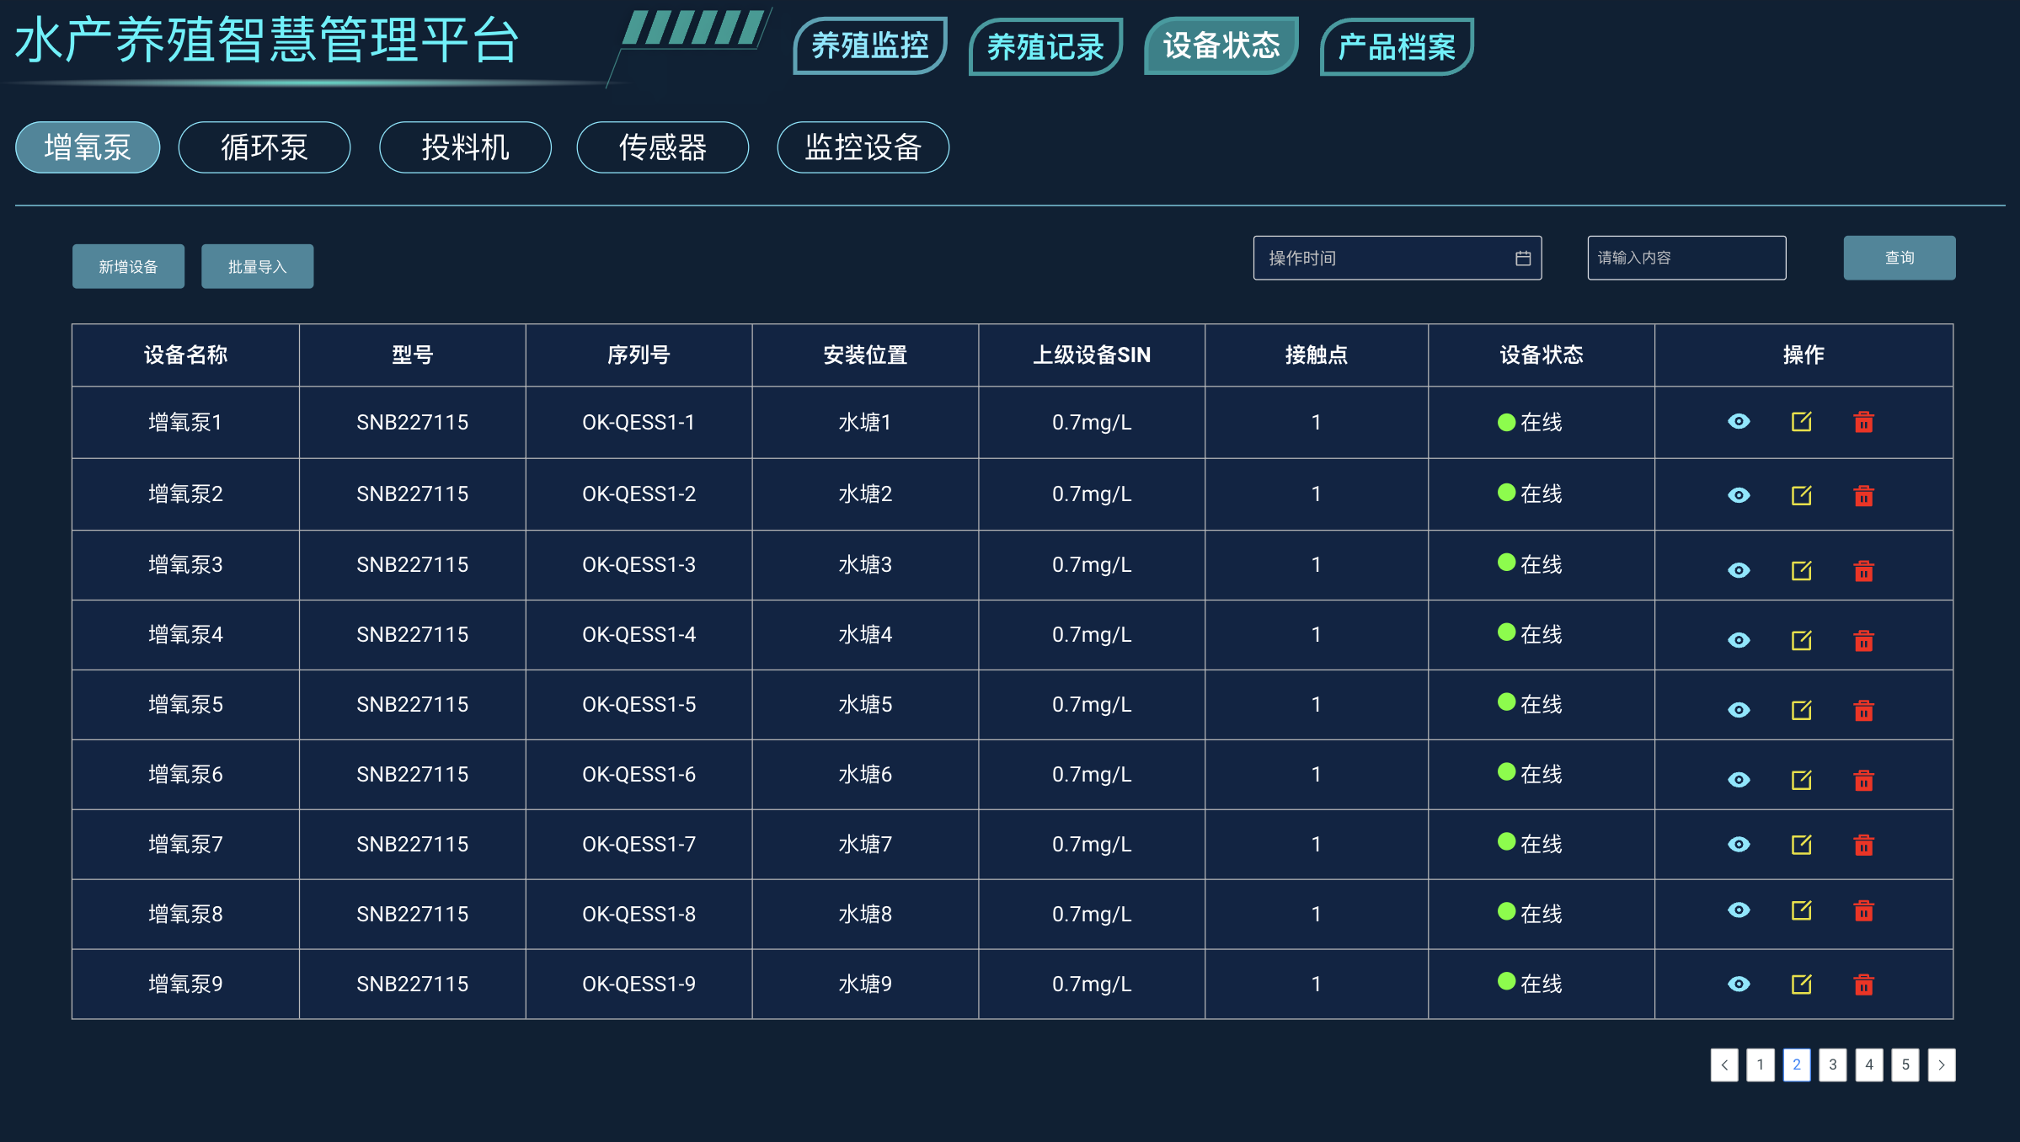
Task: Open the 产品档案 top tab
Action: click(x=1397, y=45)
